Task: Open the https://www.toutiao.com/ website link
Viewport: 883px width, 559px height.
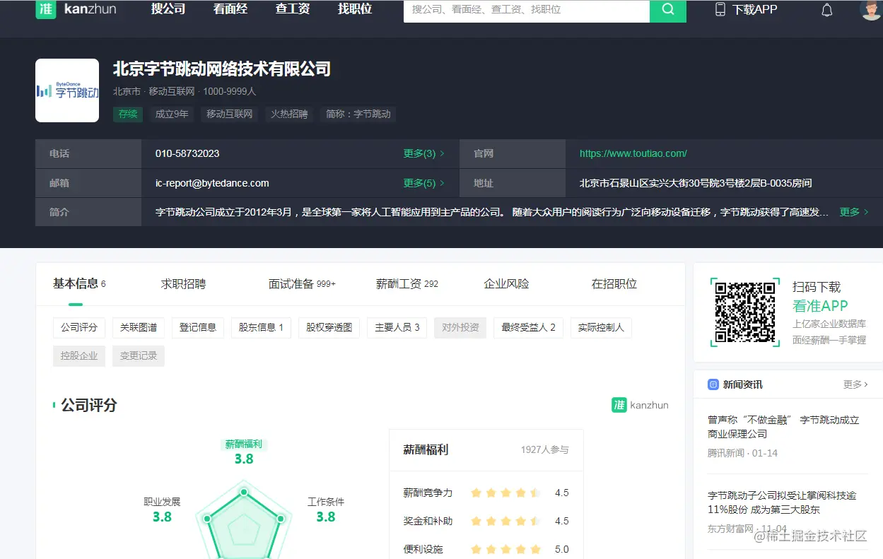Action: coord(633,153)
